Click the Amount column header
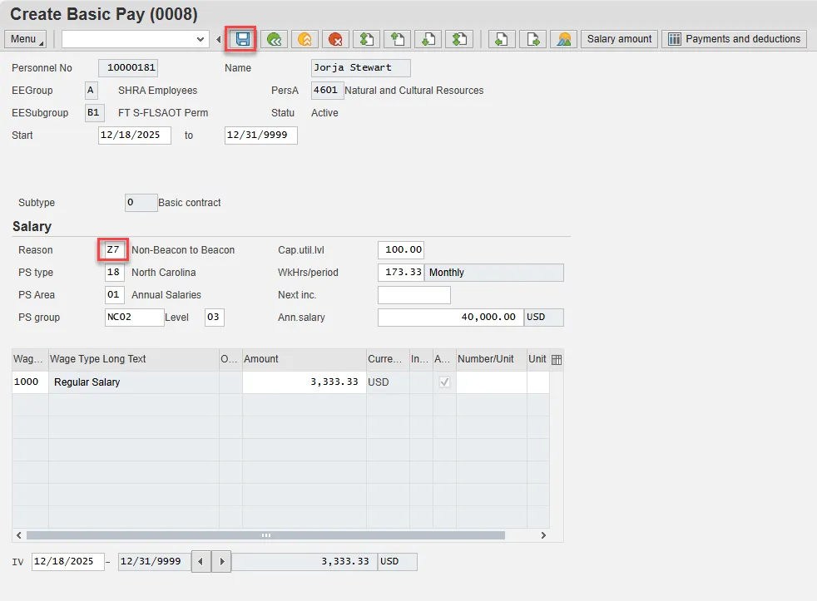This screenshot has height=601, width=817. coord(305,359)
